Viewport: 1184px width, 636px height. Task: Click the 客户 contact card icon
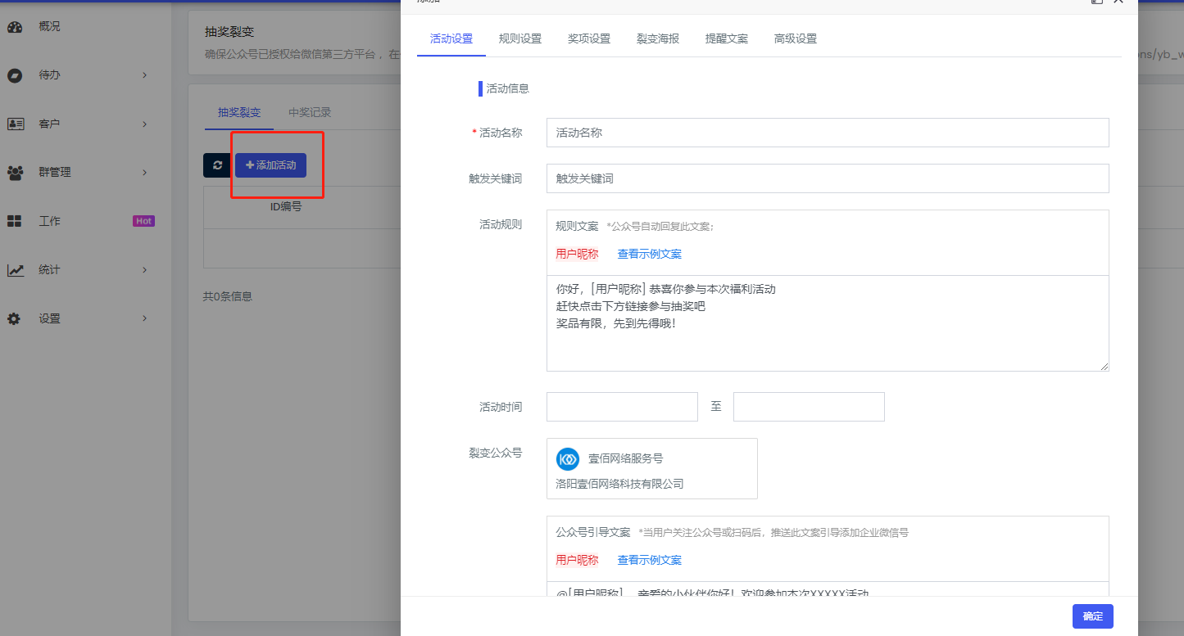pyautogui.click(x=15, y=124)
